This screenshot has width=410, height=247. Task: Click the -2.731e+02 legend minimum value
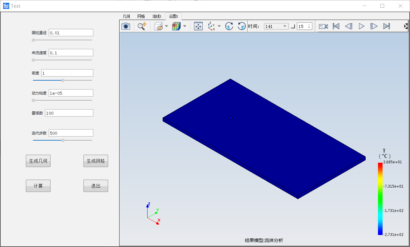point(393,235)
